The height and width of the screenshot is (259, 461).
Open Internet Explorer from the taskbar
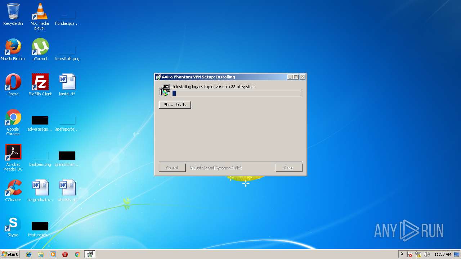click(29, 254)
